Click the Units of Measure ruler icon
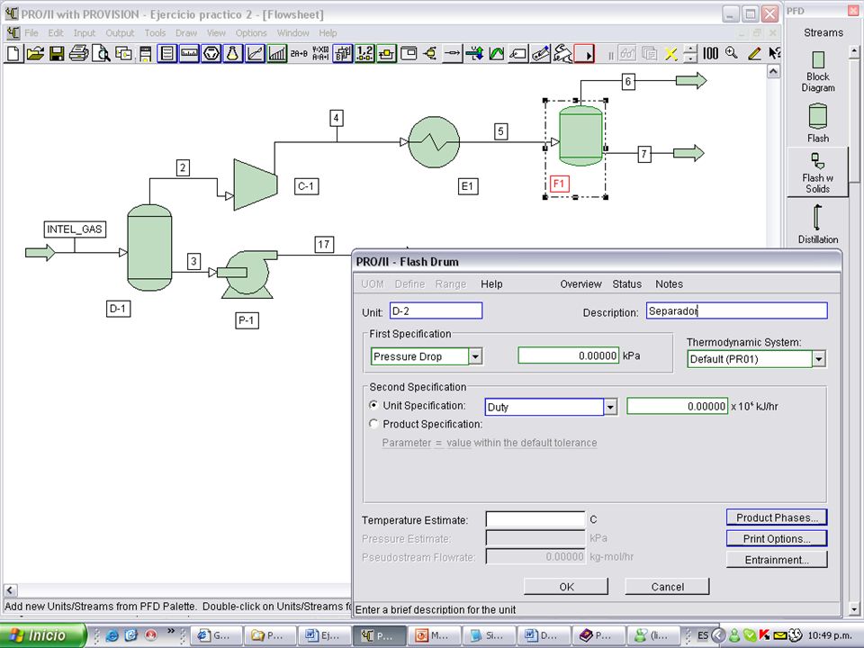This screenshot has width=864, height=648. (189, 53)
